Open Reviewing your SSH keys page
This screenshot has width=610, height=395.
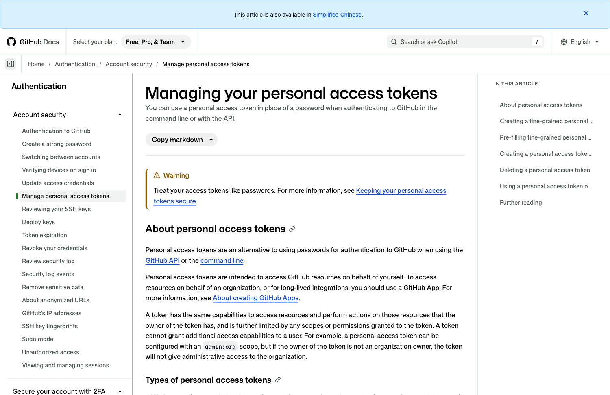click(x=57, y=209)
